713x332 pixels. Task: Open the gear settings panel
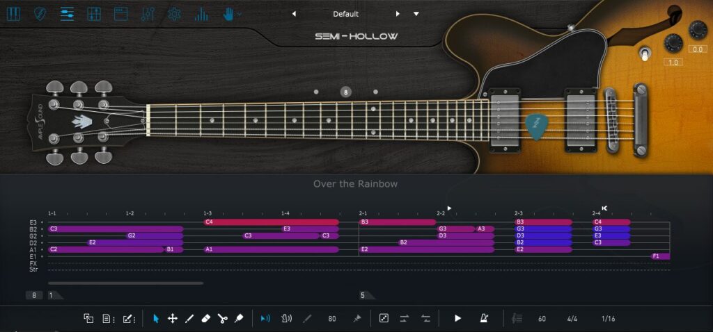coord(174,14)
